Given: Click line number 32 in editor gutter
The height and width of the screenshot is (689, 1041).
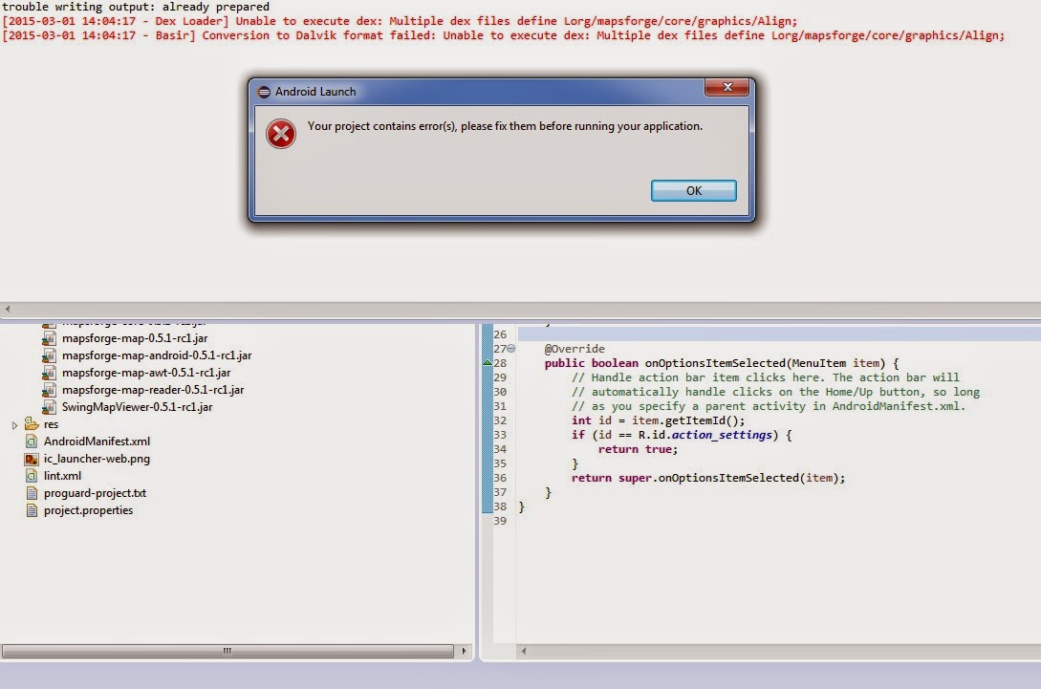Looking at the screenshot, I should tap(500, 420).
